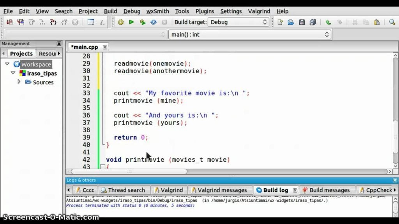Click the Run to cursor debug icon
This screenshot has width=399, height=224.
[21, 22]
